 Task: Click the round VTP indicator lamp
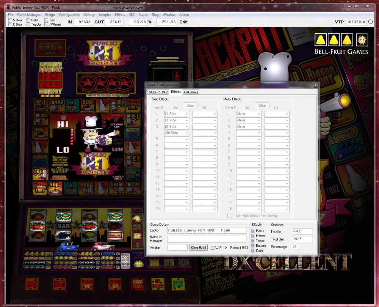[x=370, y=22]
